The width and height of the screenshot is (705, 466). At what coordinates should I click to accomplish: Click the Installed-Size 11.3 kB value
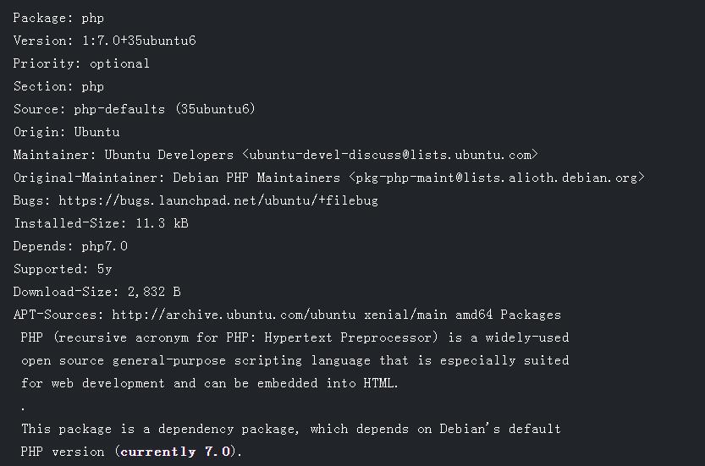(162, 223)
